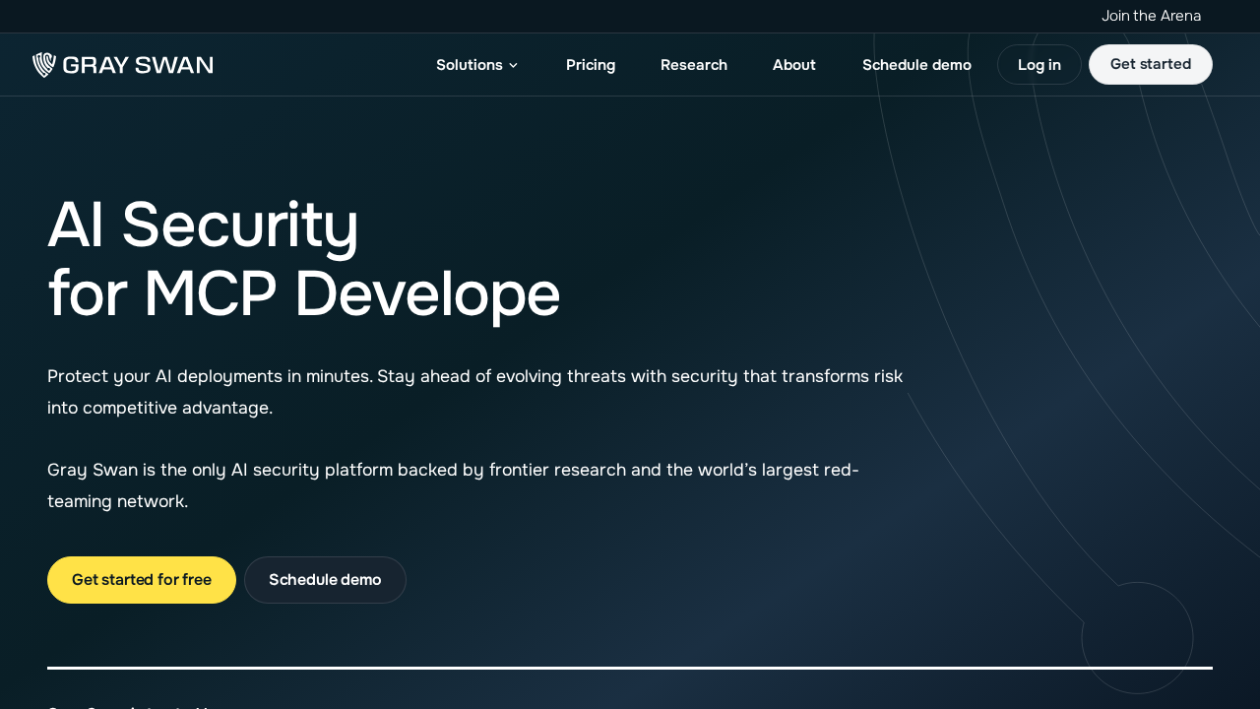Click the small decorative circle outline graphic
Screen dimensions: 1260x709
click(x=1137, y=637)
